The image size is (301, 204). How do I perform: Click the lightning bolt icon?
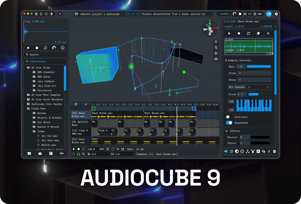pos(269,151)
